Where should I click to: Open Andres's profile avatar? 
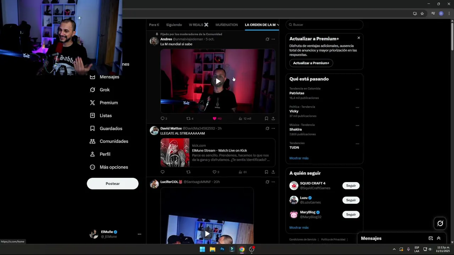click(154, 41)
